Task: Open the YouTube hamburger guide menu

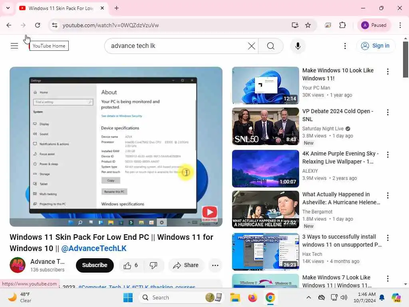Action: tap(14, 46)
